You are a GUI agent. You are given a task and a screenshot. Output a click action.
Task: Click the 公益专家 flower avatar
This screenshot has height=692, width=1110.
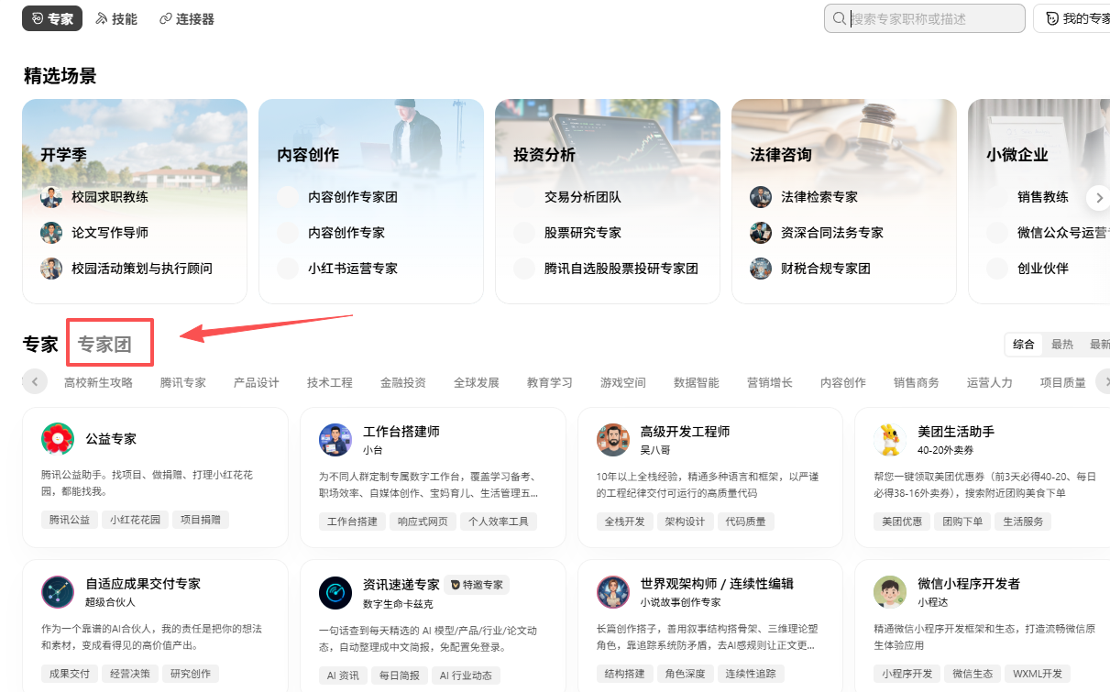click(x=58, y=439)
